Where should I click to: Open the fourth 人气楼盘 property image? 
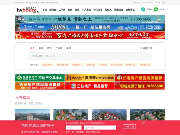click(147, 114)
